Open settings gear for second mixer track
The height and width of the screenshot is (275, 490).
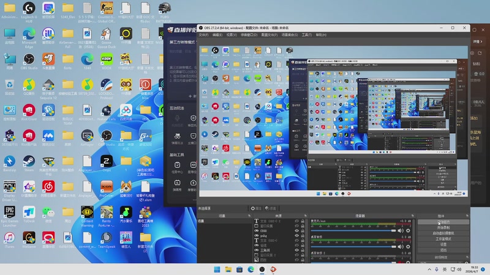coord(409,246)
